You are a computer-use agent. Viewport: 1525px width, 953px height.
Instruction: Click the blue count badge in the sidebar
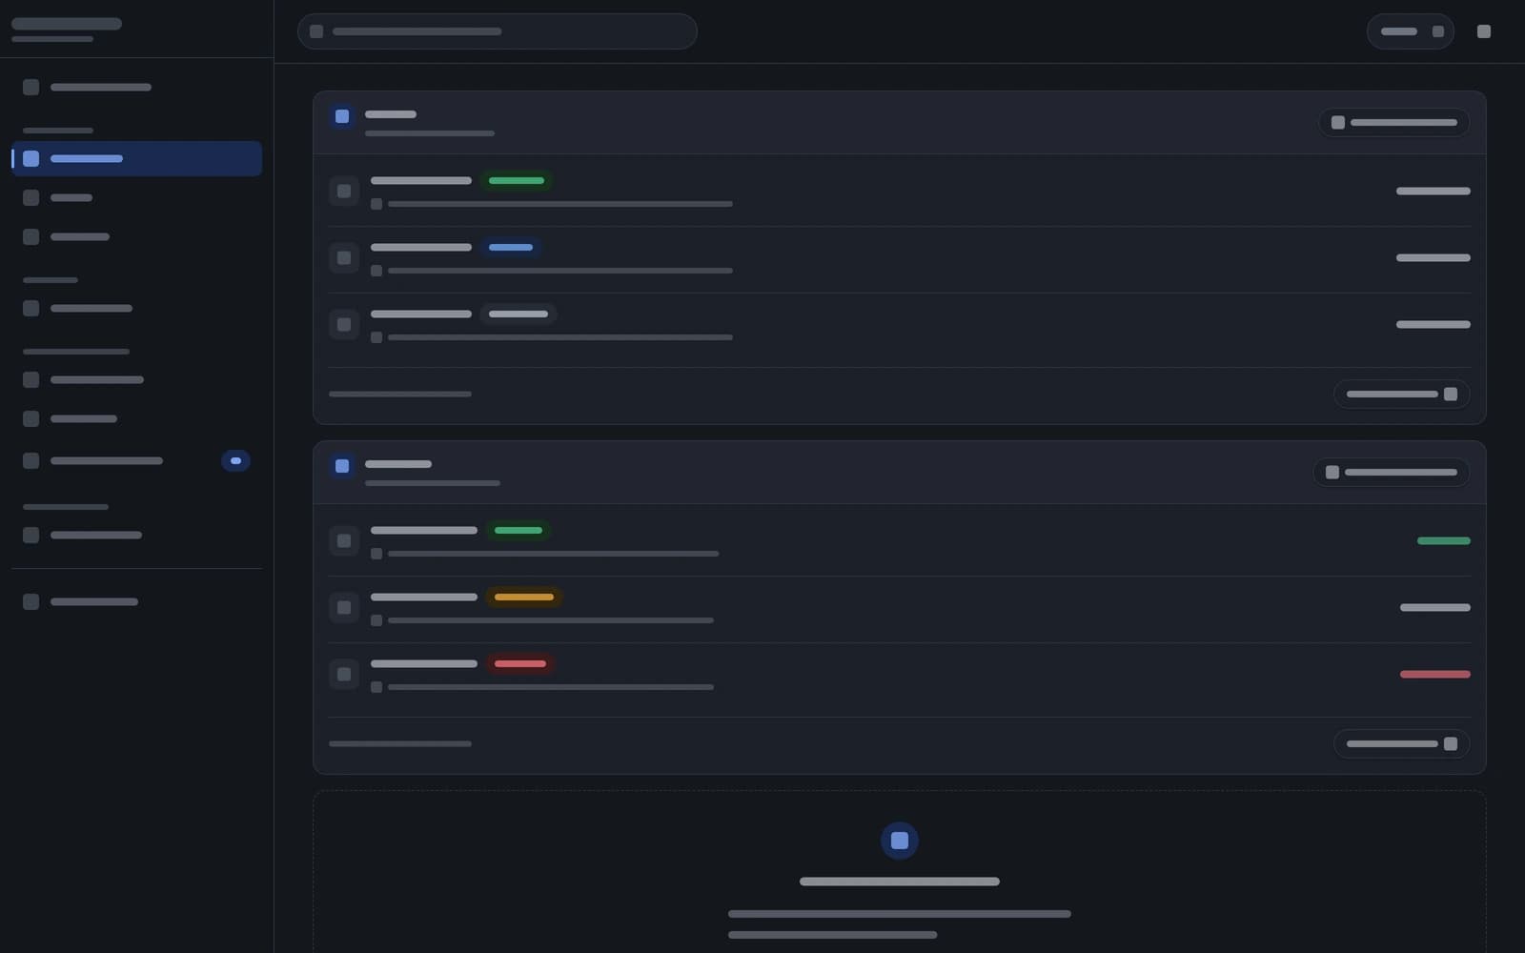[x=235, y=460]
